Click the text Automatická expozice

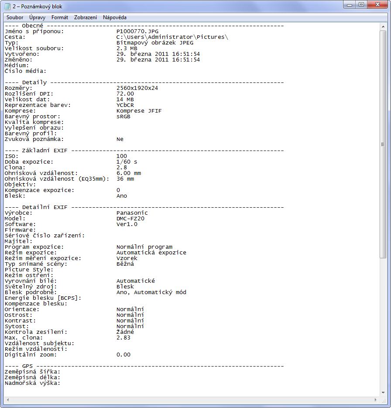151,253
